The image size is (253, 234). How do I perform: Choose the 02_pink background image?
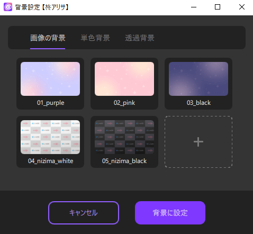point(124,79)
